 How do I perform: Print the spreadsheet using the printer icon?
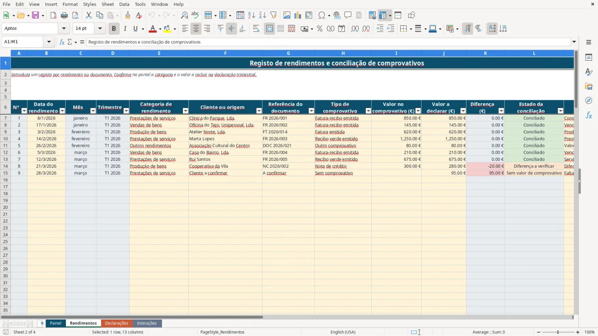pos(64,15)
